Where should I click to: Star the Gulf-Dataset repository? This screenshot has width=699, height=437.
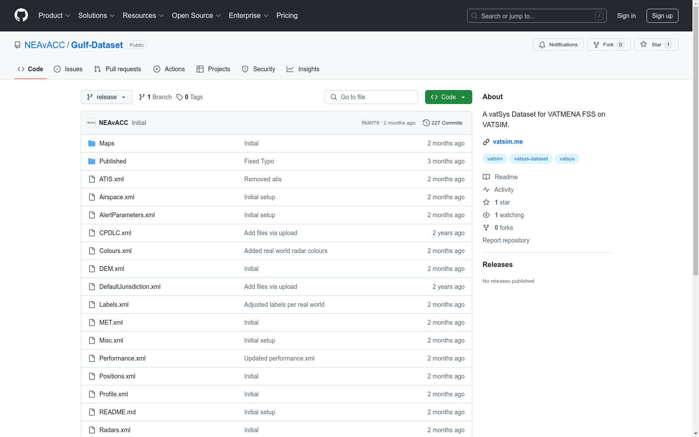(x=656, y=45)
